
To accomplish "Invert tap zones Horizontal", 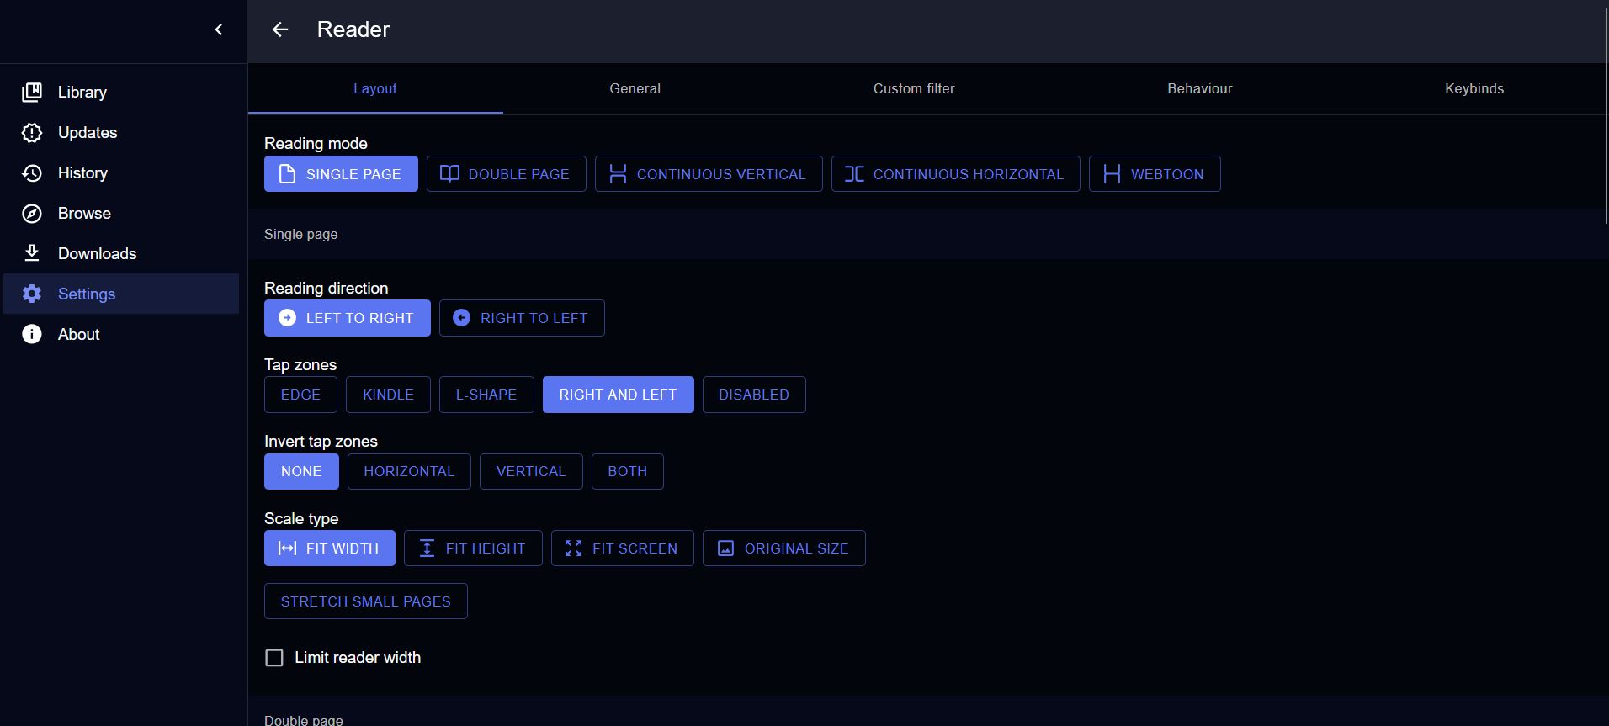I will point(409,471).
